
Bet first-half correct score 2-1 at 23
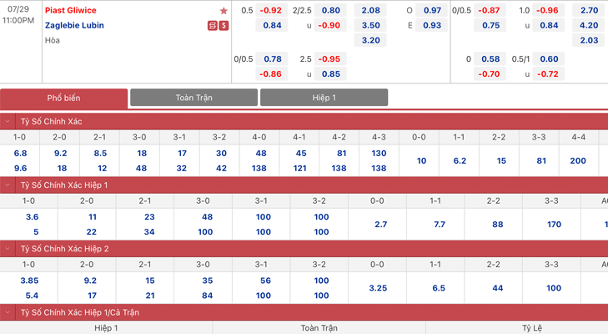(149, 217)
